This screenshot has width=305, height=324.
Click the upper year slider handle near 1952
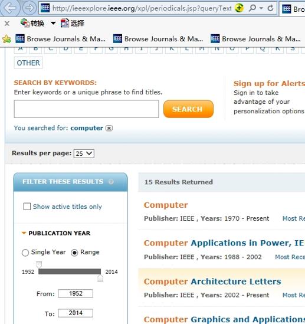tap(39, 264)
